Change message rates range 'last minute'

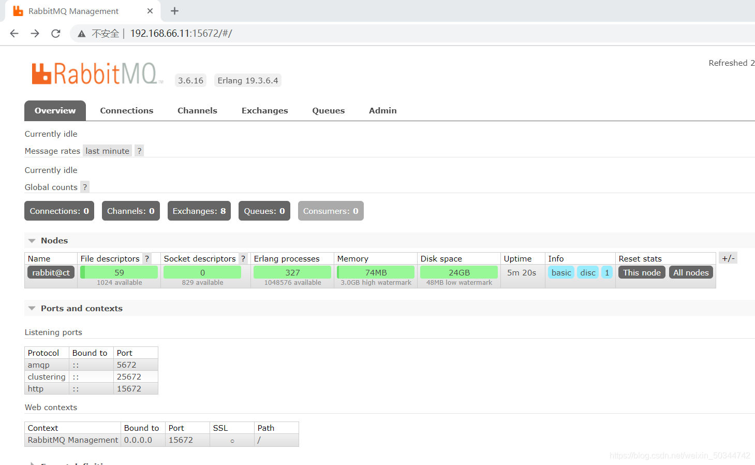(x=108, y=151)
